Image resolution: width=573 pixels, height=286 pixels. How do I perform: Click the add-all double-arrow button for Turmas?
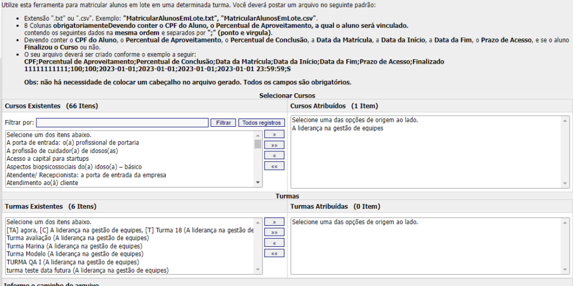coord(274,232)
